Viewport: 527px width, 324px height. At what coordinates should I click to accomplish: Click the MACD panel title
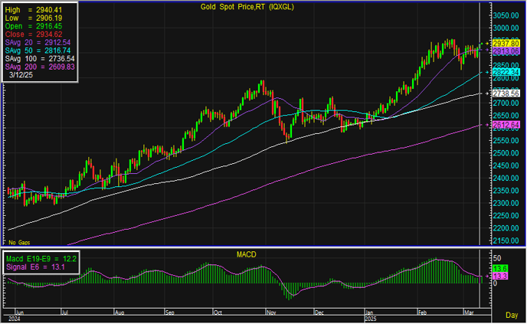pos(245,253)
